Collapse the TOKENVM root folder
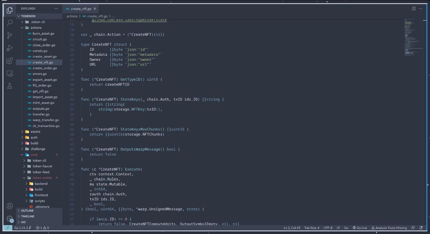 click(x=39, y=16)
